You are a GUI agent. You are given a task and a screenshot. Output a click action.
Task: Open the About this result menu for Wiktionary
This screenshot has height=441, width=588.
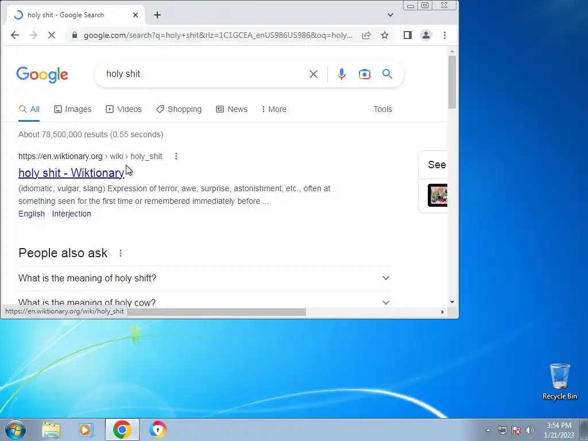pos(176,156)
